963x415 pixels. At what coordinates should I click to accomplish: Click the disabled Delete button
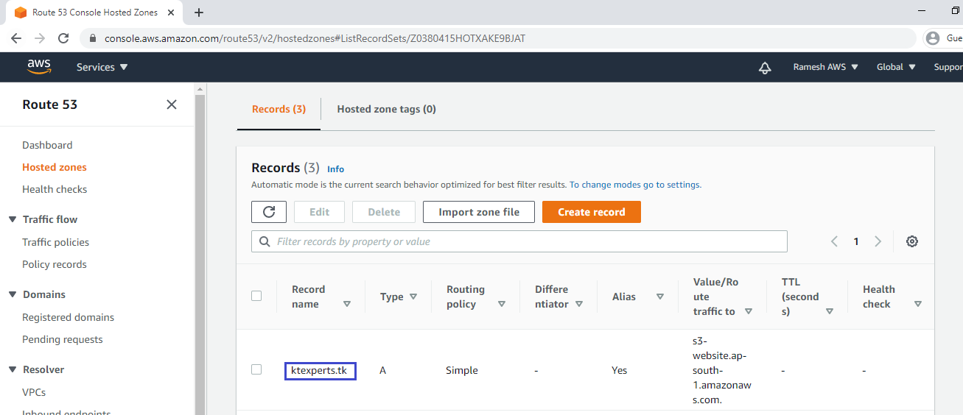[384, 212]
